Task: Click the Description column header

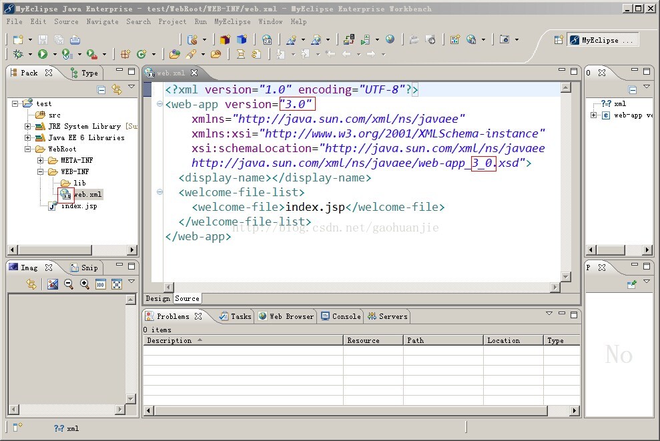Action: coord(243,340)
